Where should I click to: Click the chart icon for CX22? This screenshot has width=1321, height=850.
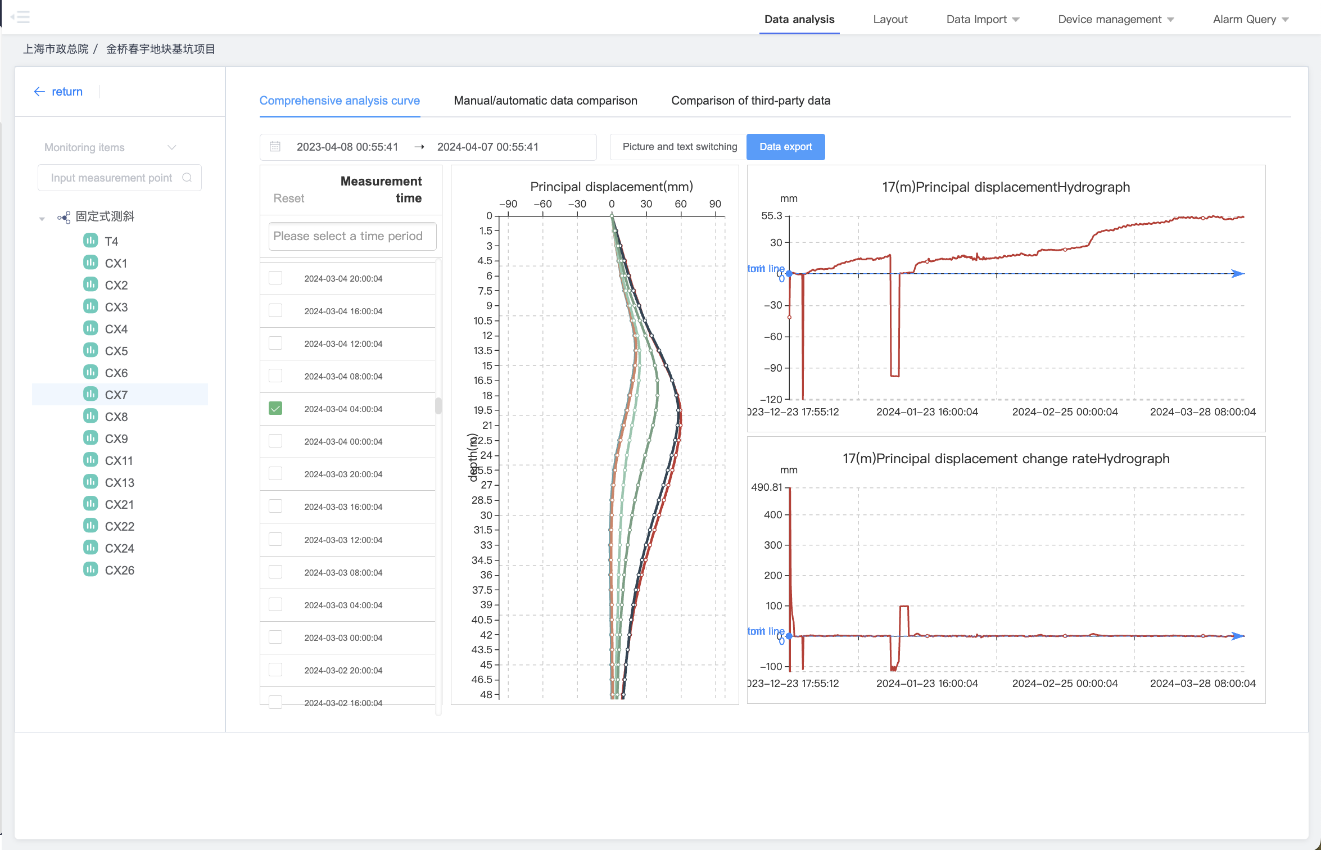point(91,526)
